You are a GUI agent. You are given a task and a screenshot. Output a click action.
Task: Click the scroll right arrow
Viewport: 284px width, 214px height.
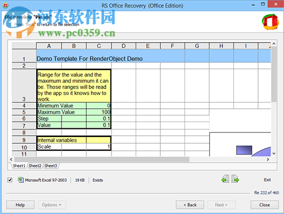click(x=268, y=159)
